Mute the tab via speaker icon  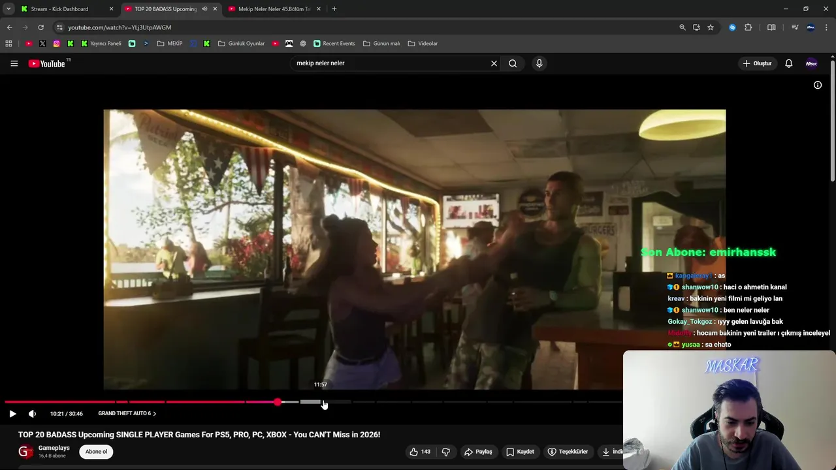coord(204,9)
